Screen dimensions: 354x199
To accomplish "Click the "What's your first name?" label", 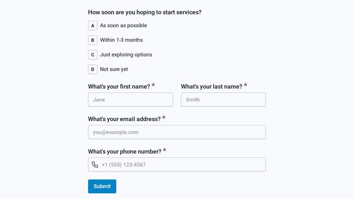I will point(119,86).
